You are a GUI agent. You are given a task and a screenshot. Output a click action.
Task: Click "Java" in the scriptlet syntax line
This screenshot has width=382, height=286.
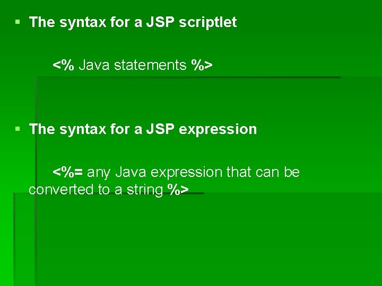[94, 65]
